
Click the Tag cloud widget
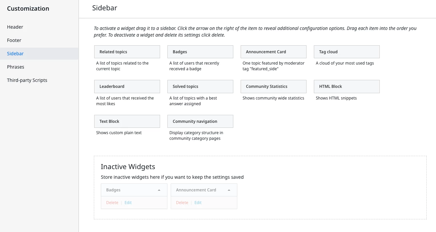(x=346, y=52)
